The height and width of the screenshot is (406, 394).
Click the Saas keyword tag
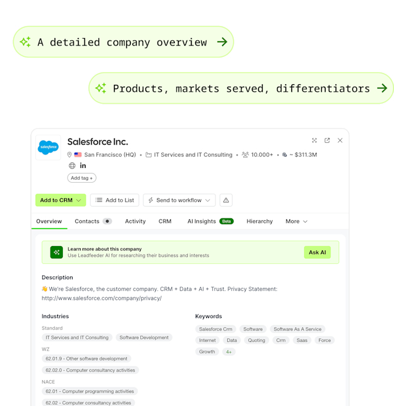pos(302,340)
